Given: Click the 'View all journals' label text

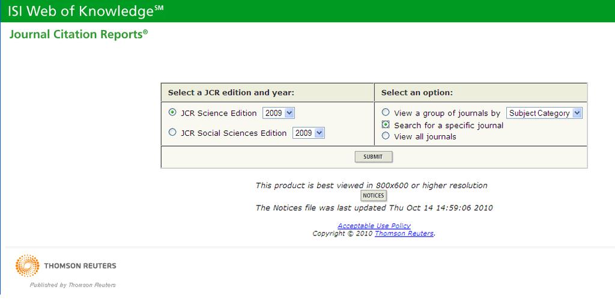Looking at the screenshot, I should pos(425,136).
